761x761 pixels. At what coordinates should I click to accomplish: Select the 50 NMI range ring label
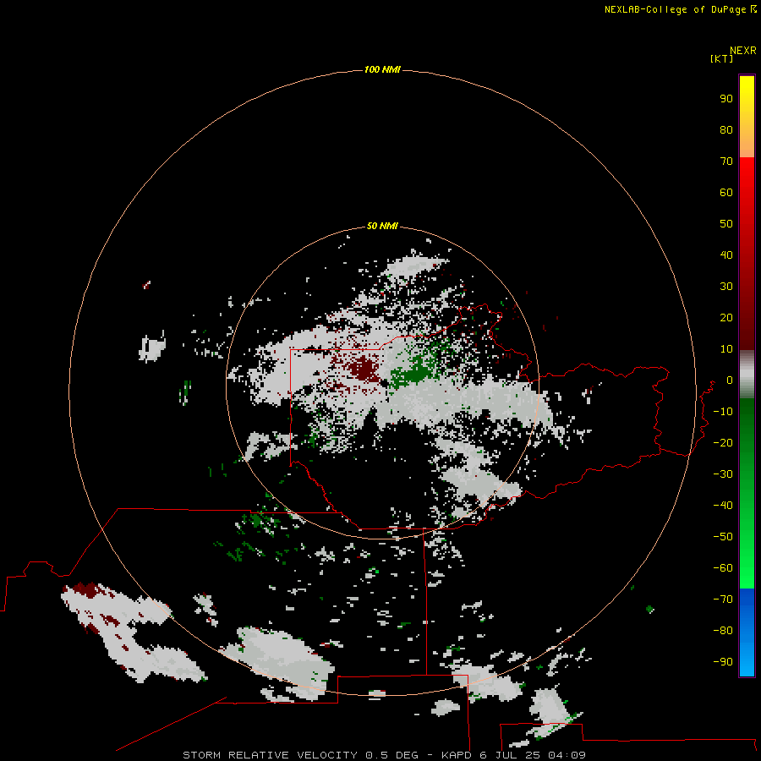382,226
